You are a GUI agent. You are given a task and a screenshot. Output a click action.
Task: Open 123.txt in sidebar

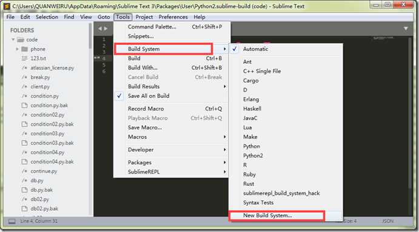(38, 58)
